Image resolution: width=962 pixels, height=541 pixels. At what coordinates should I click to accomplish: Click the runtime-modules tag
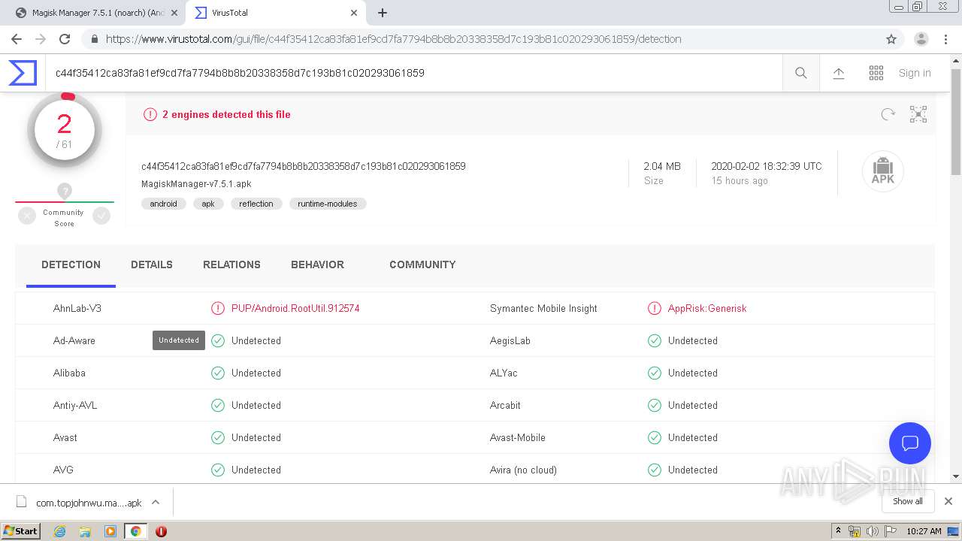coord(328,204)
